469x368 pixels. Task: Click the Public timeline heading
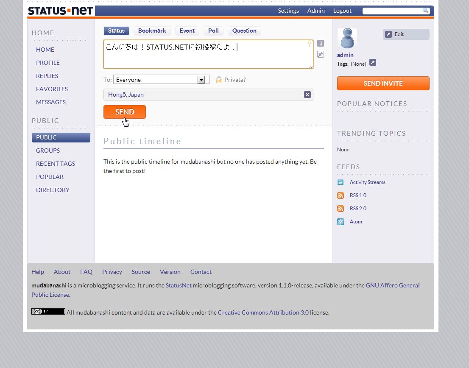[x=142, y=141]
